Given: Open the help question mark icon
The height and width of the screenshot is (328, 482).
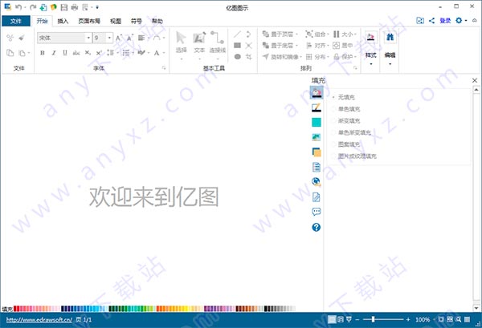Looking at the screenshot, I should point(317,227).
